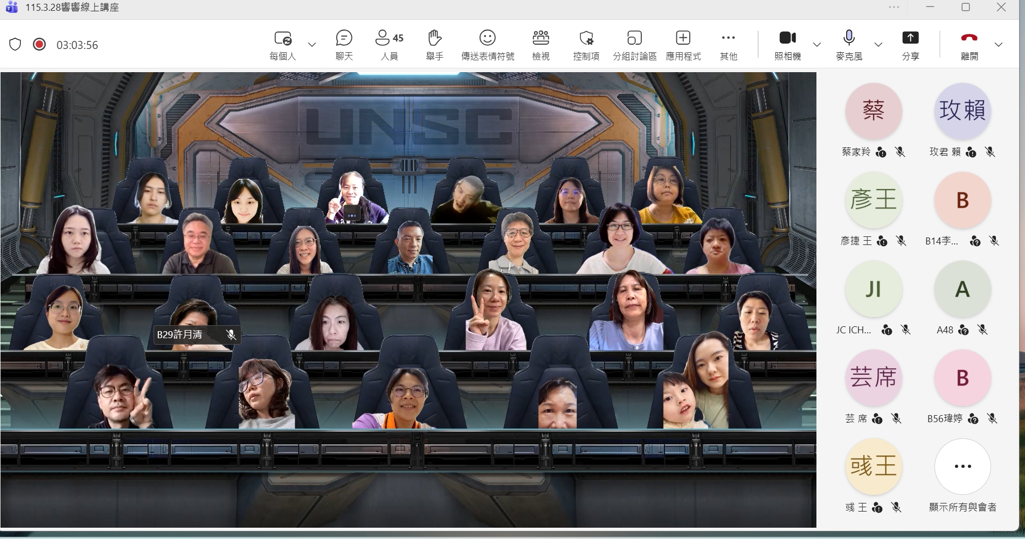This screenshot has width=1025, height=539.
Task: Toggle the 照相機 camera
Action: point(787,45)
